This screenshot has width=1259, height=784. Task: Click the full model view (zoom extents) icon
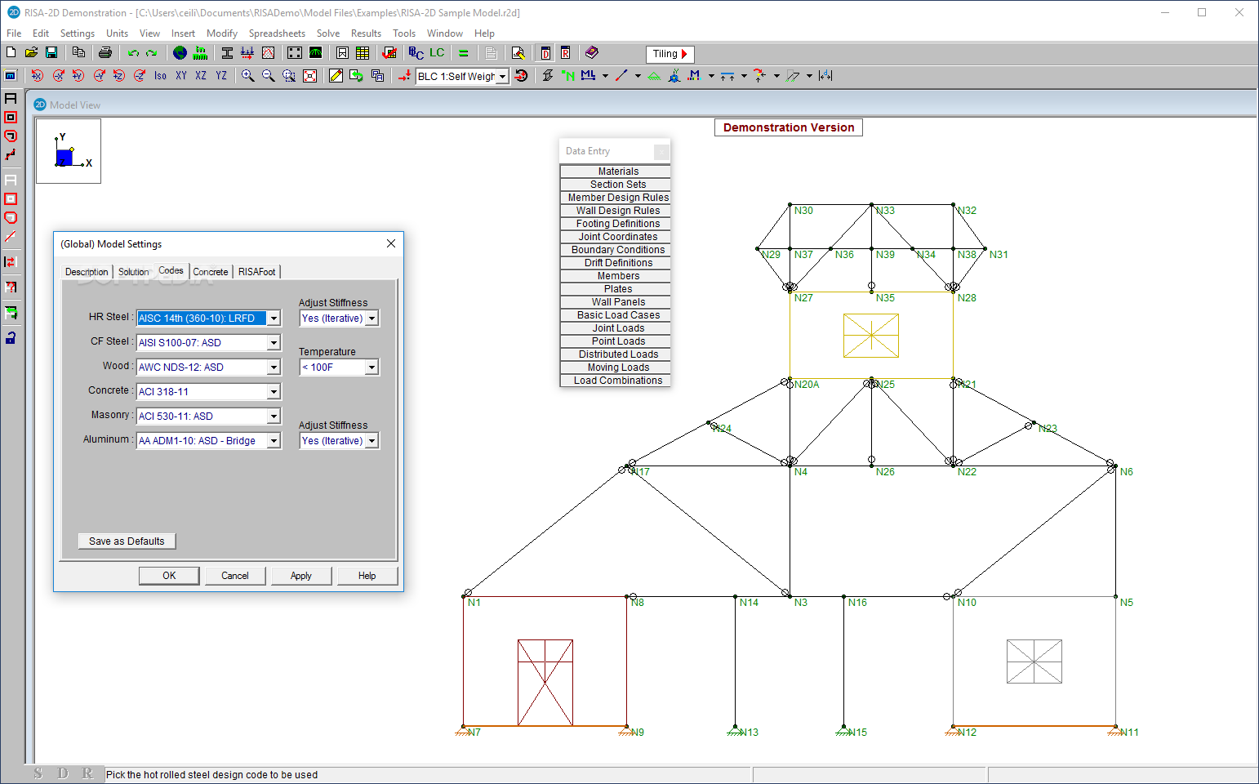tap(309, 76)
